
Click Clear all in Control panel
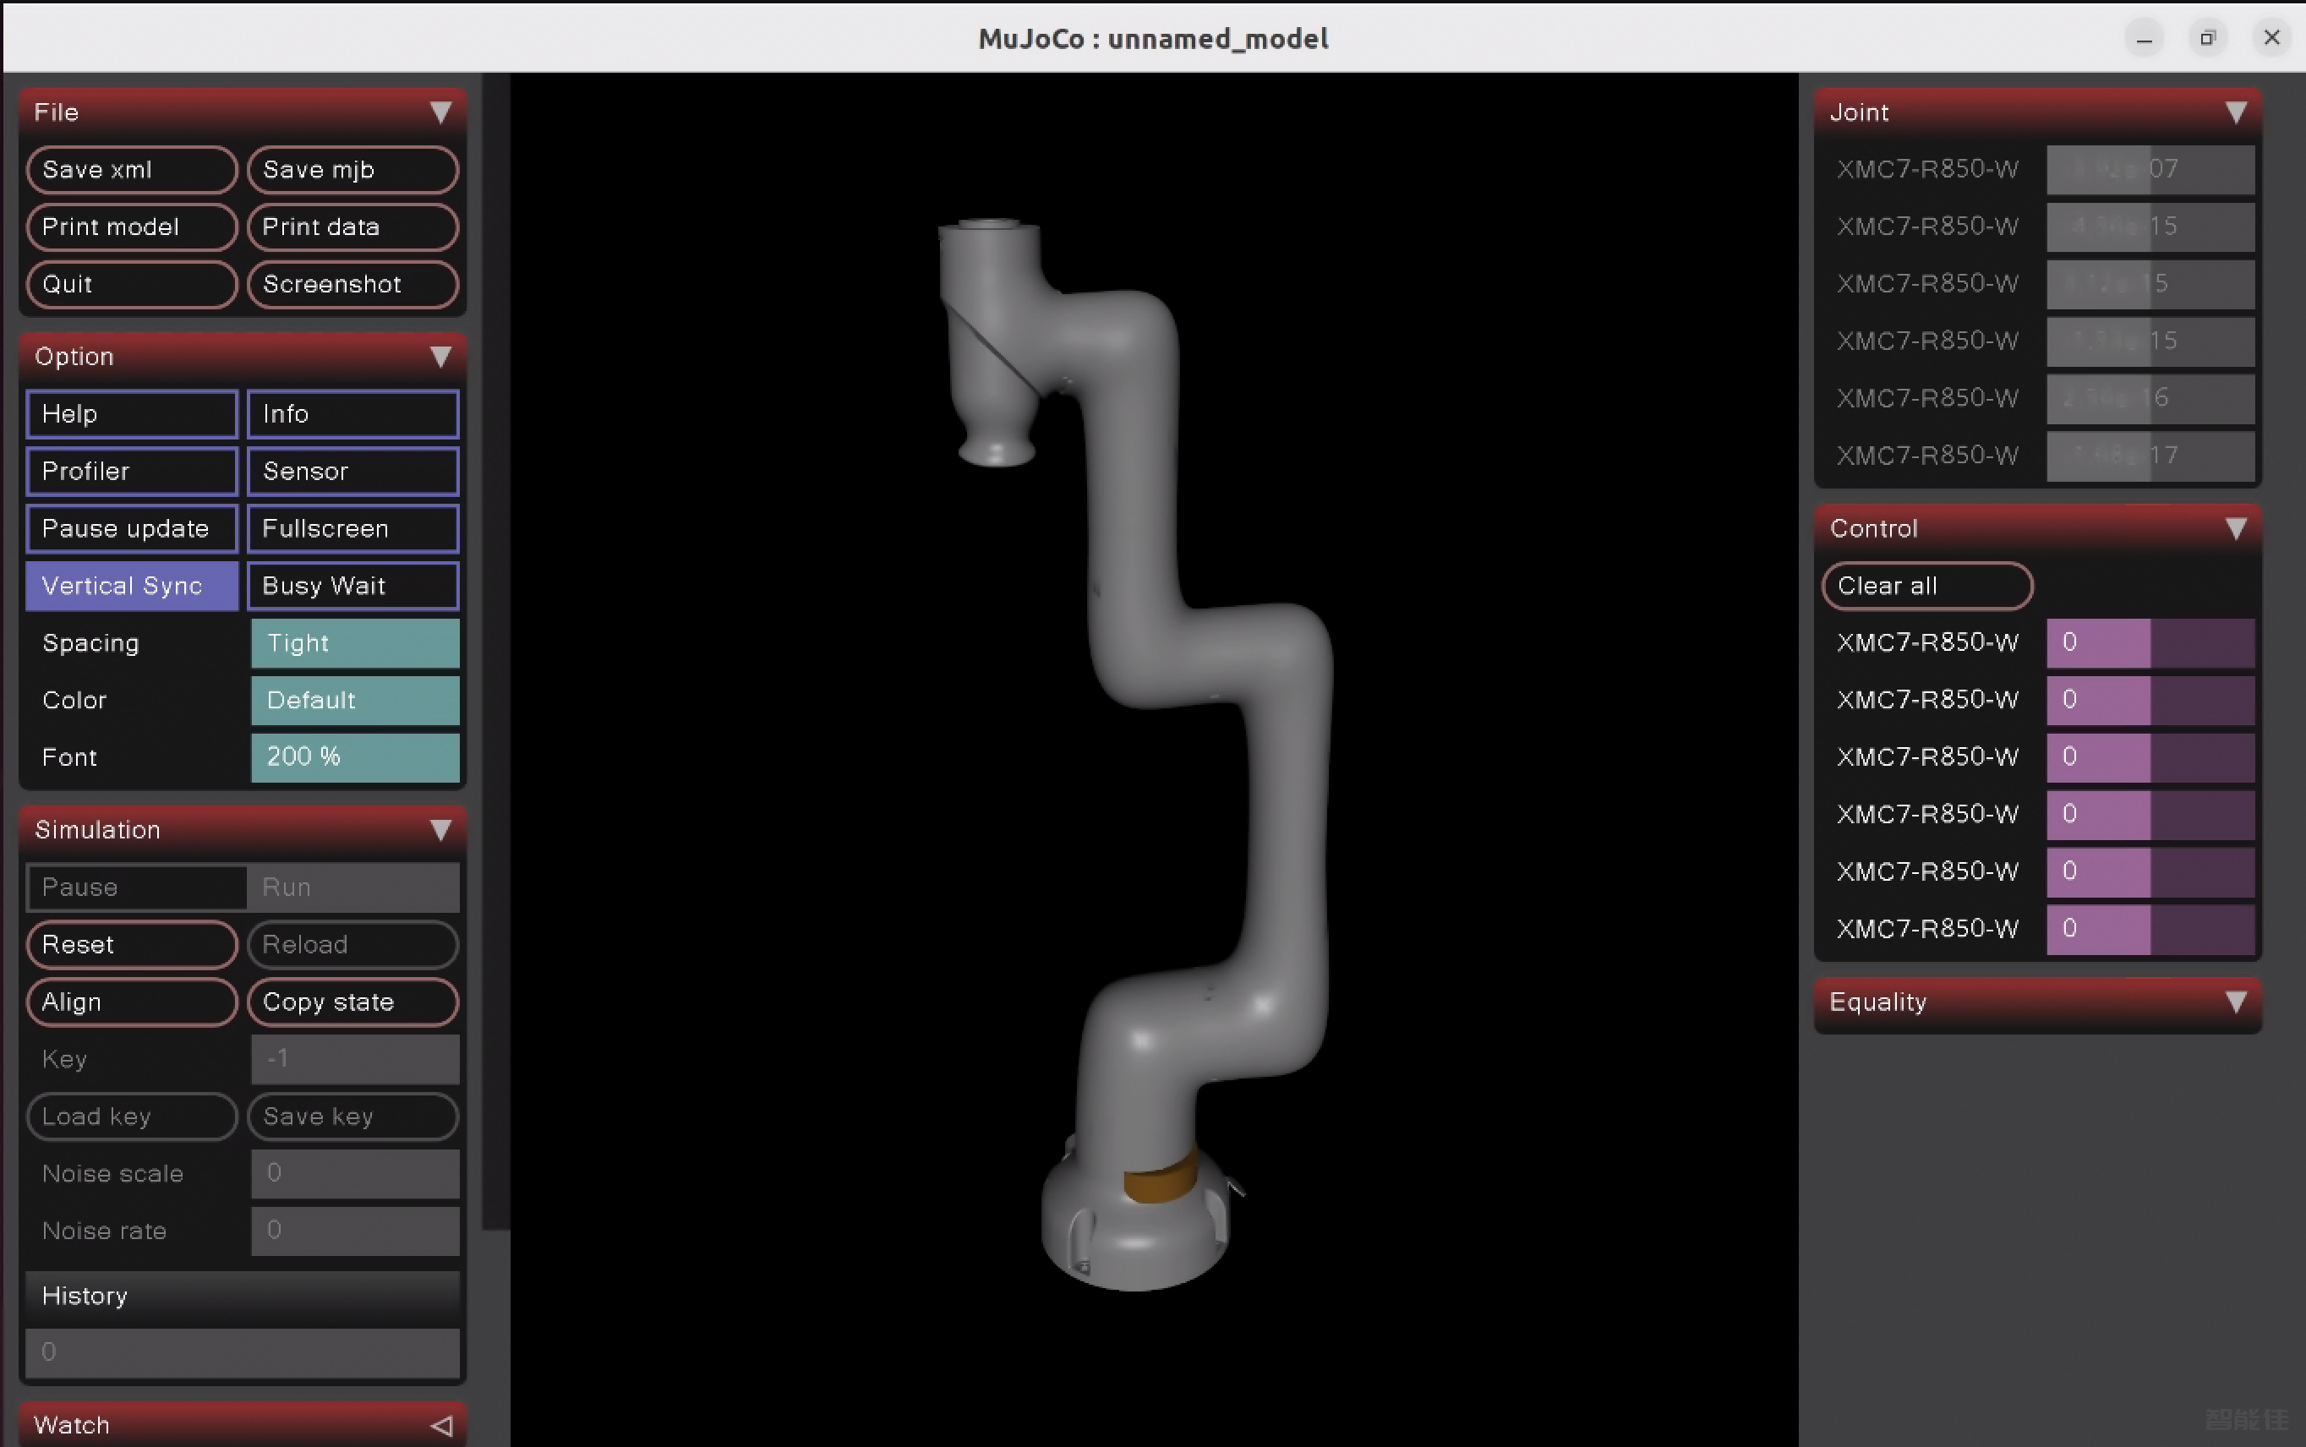(1927, 586)
